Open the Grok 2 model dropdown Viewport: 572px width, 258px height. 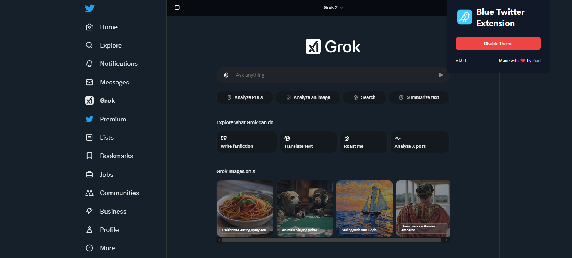[x=333, y=7]
